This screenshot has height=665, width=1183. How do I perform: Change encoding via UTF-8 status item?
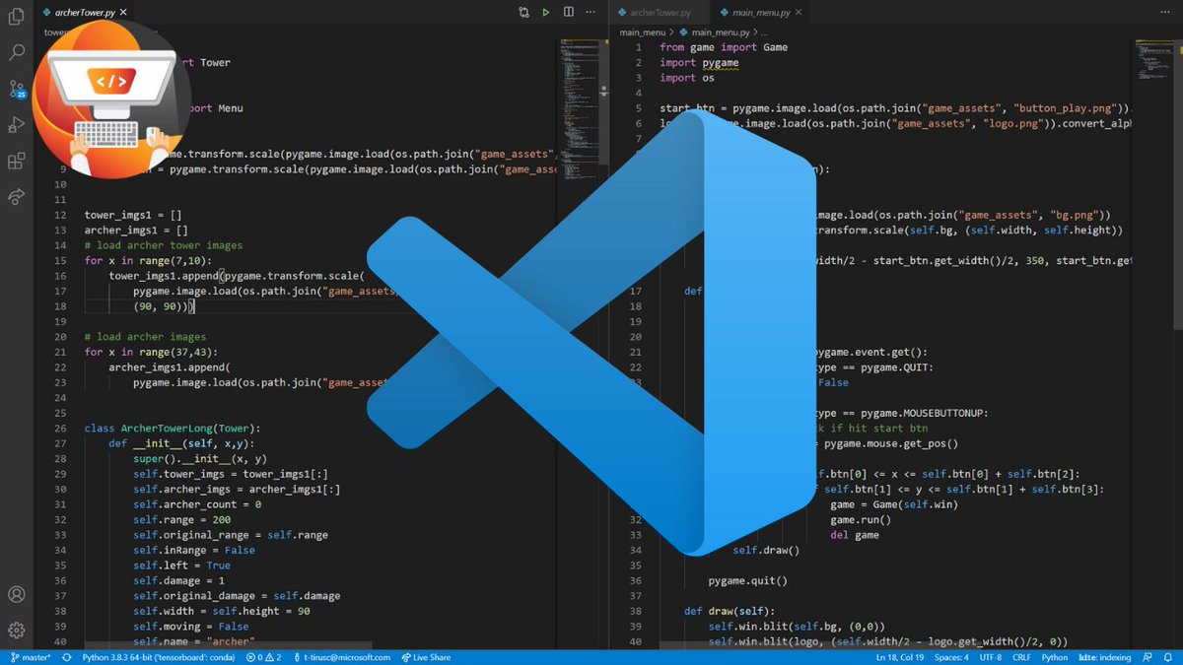tap(991, 657)
